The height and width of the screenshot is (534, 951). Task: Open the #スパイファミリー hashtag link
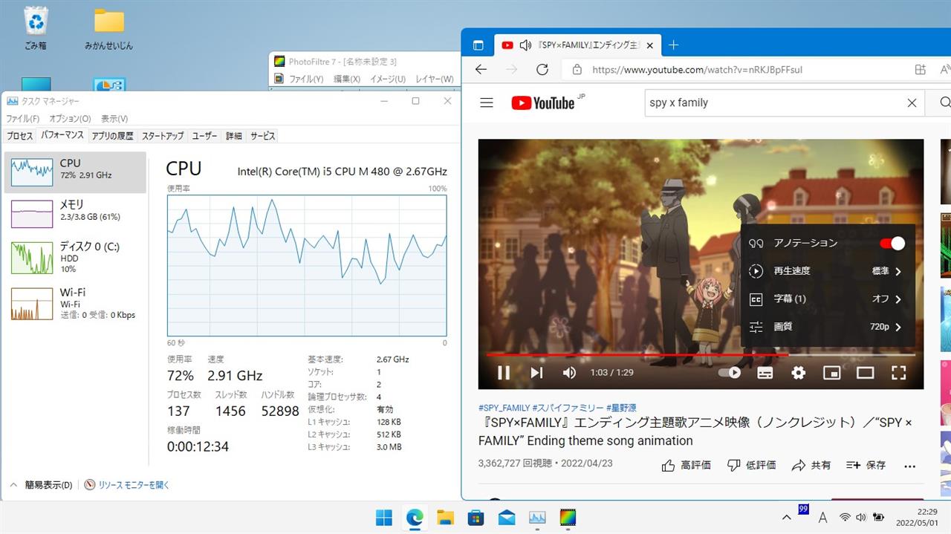coord(568,408)
